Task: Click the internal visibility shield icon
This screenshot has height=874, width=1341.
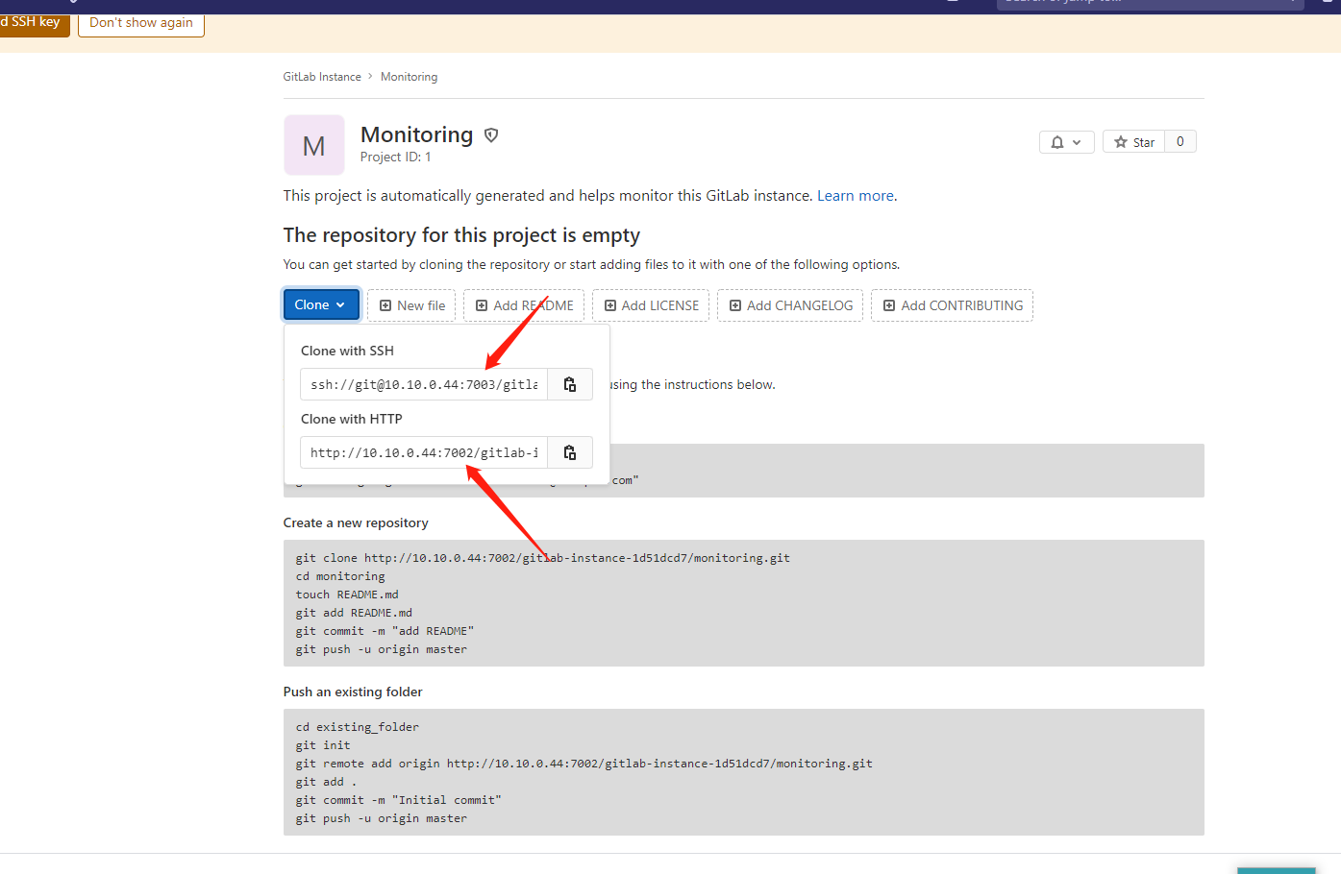Action: [x=491, y=135]
